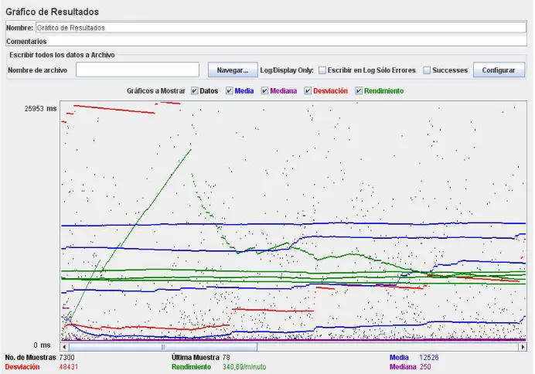Toggle the Datos graph checkbox
The height and width of the screenshot is (374, 535).
pos(195,91)
